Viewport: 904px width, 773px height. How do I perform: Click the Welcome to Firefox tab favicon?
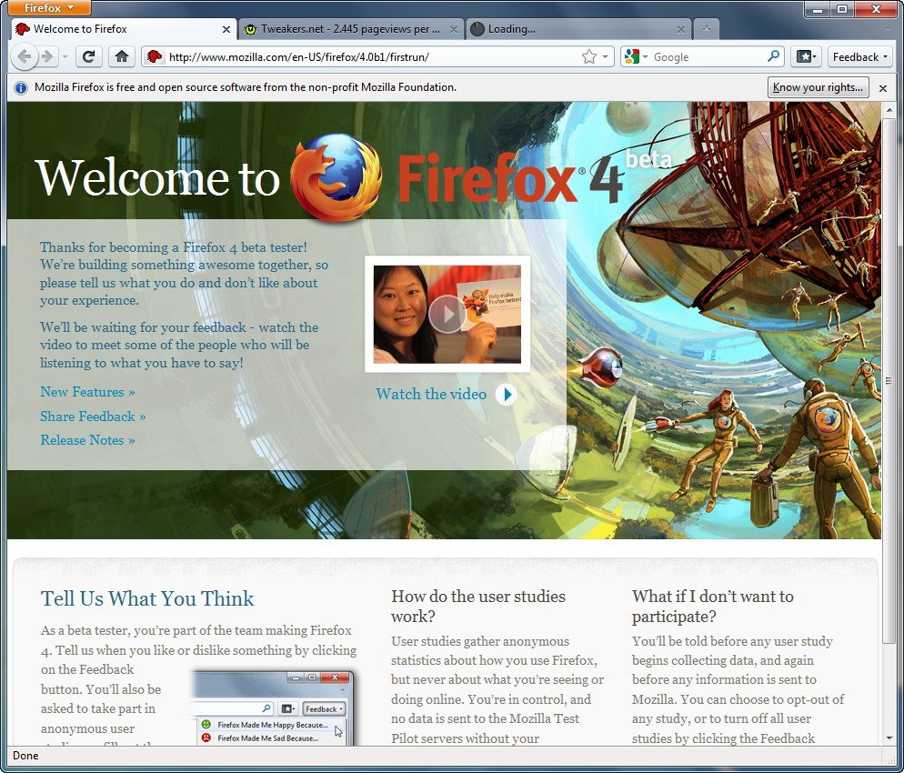(23, 29)
